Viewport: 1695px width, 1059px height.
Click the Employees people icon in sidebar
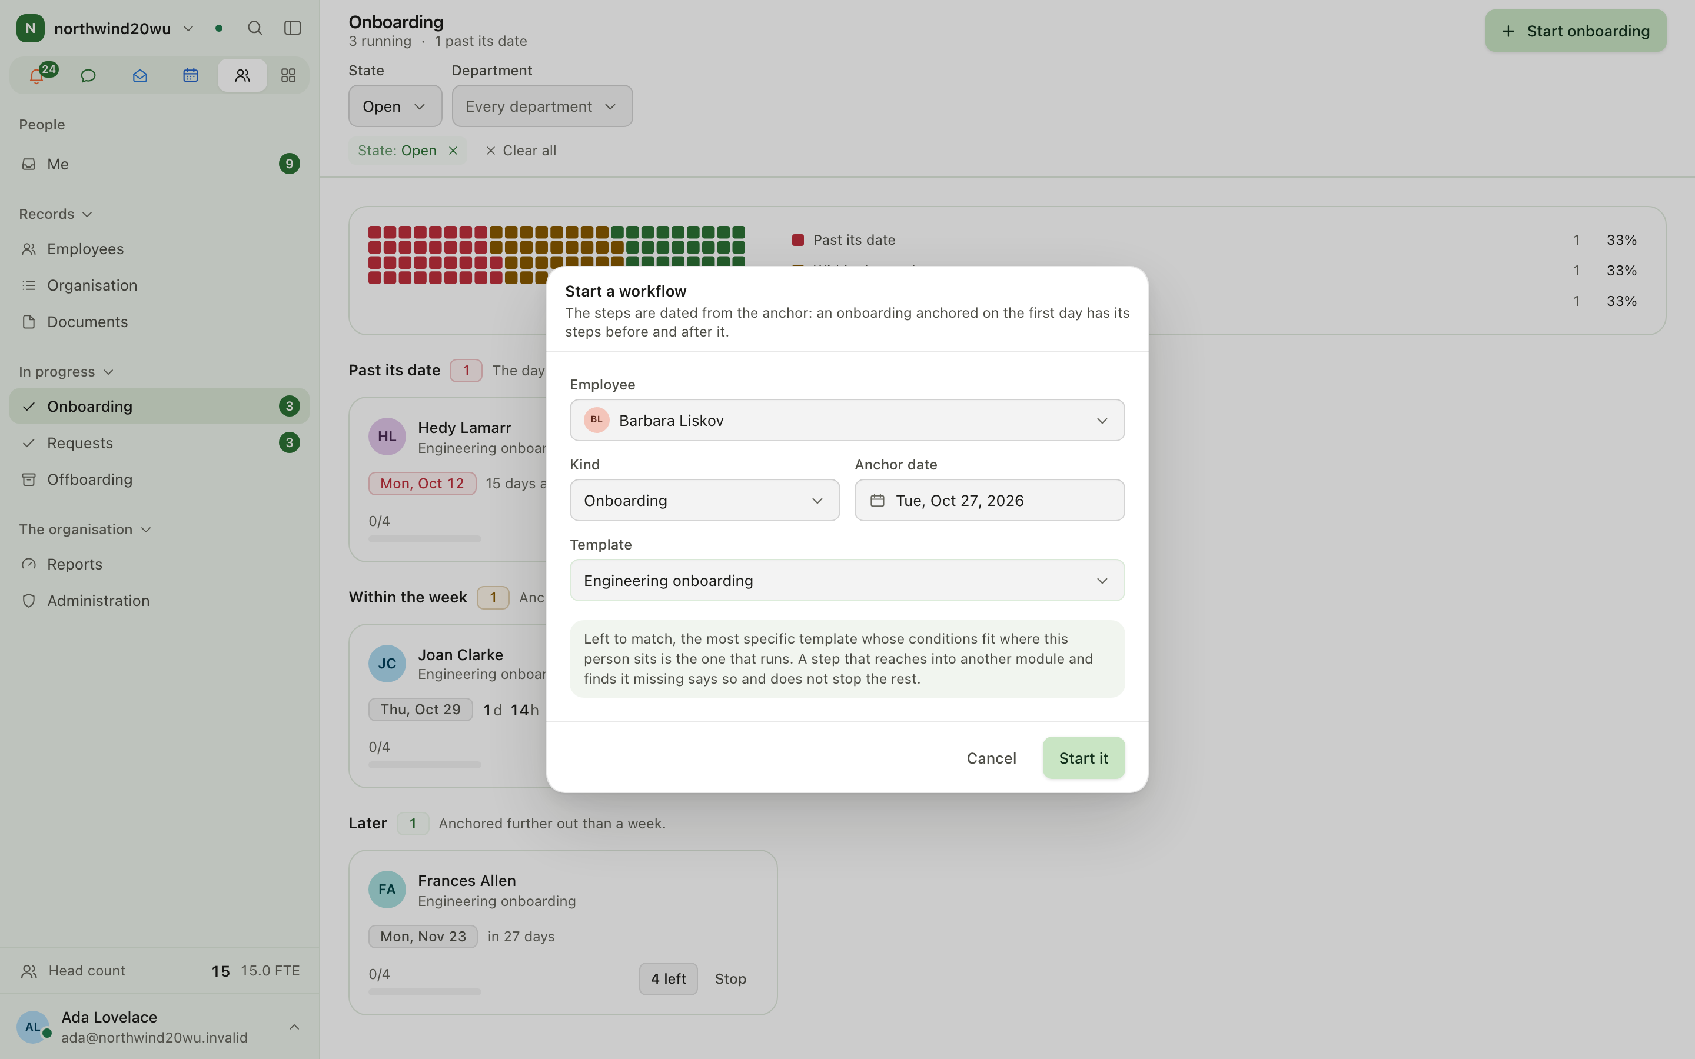pos(29,249)
